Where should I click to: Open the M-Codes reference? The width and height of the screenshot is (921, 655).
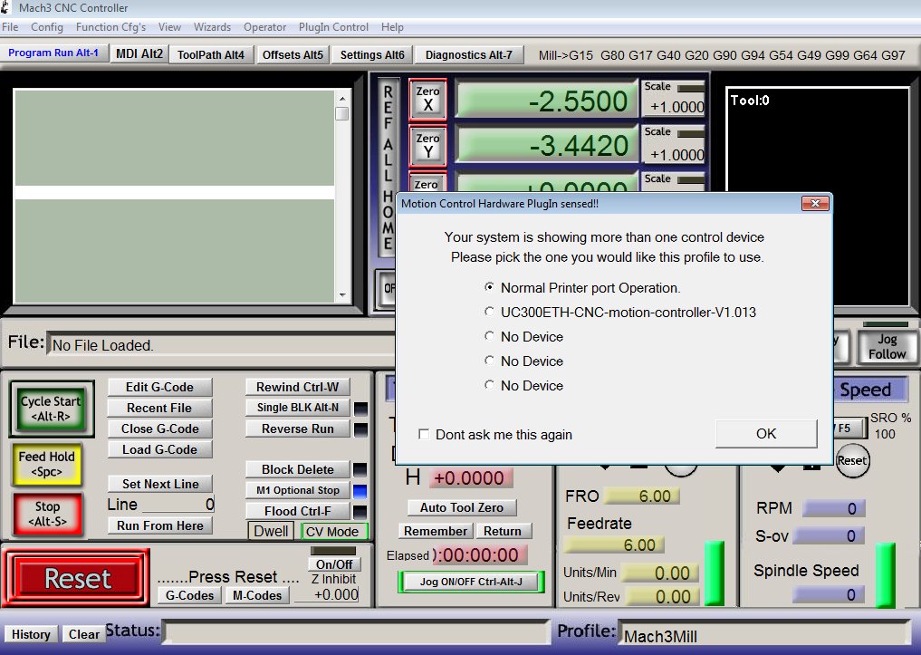pos(257,595)
